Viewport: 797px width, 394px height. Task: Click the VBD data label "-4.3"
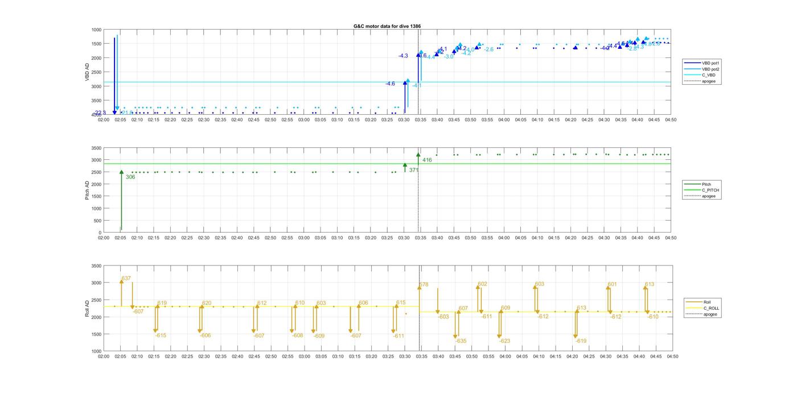point(403,56)
